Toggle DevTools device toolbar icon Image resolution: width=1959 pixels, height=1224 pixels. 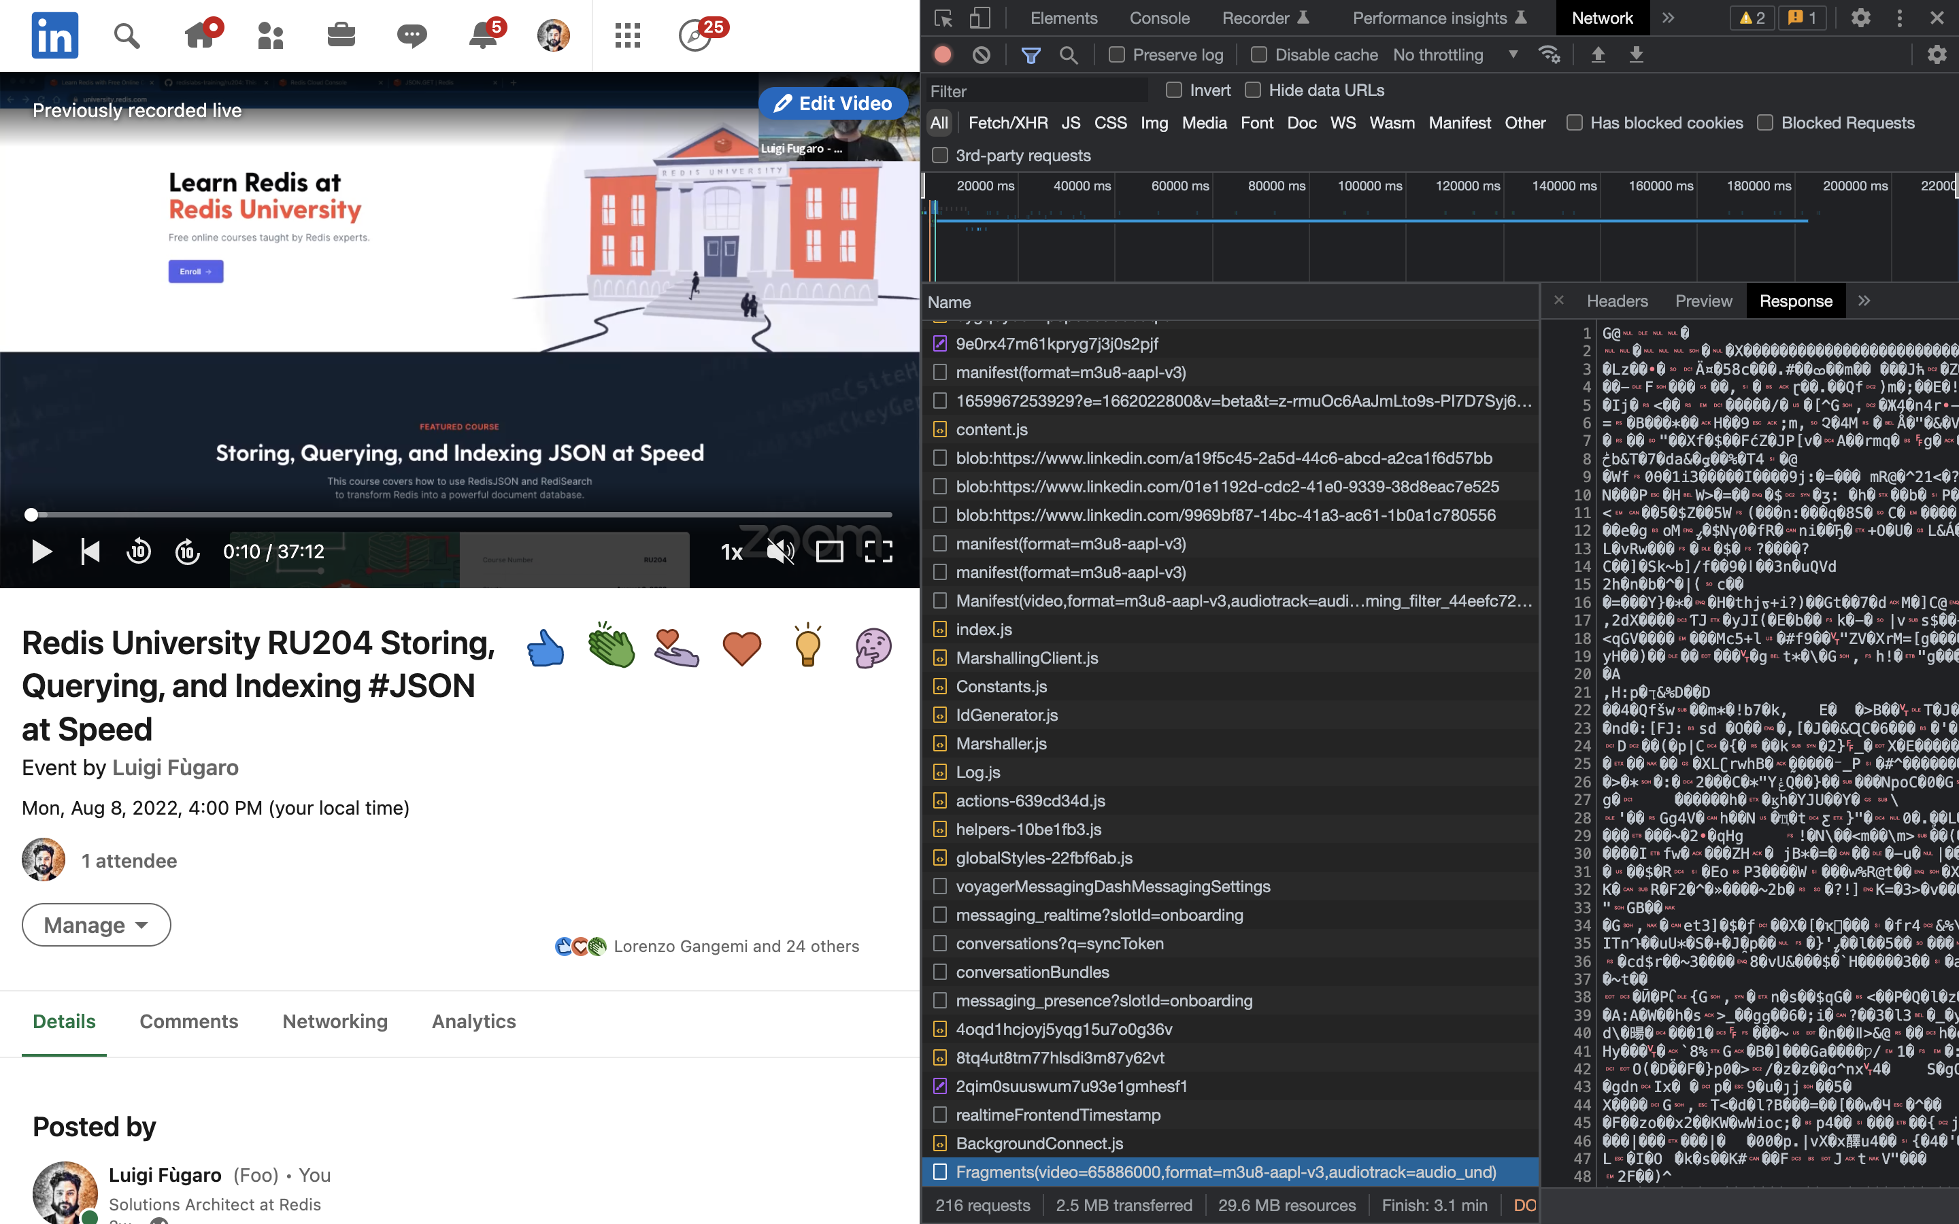coord(980,18)
